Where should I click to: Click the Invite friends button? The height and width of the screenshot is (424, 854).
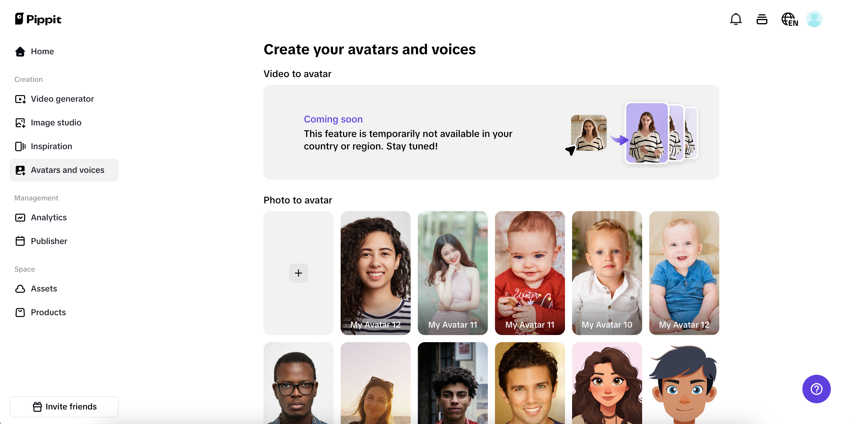[64, 407]
